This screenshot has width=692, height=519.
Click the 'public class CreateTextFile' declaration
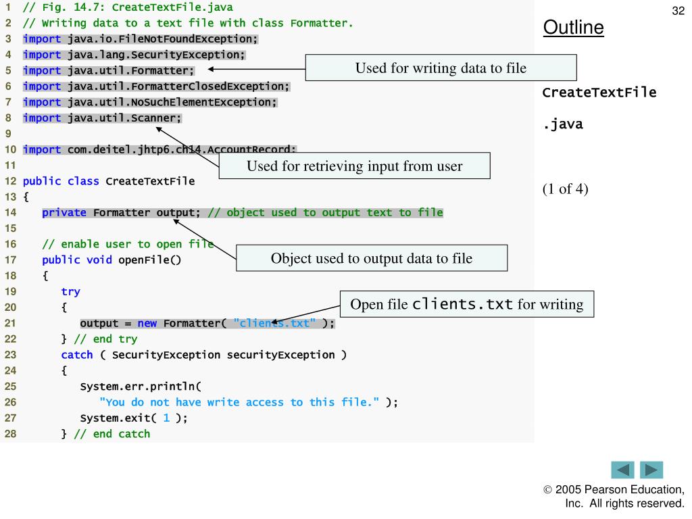(109, 181)
